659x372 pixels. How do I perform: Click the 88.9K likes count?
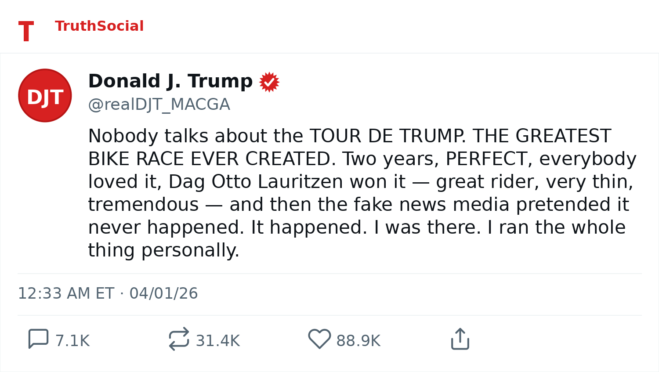click(x=358, y=341)
